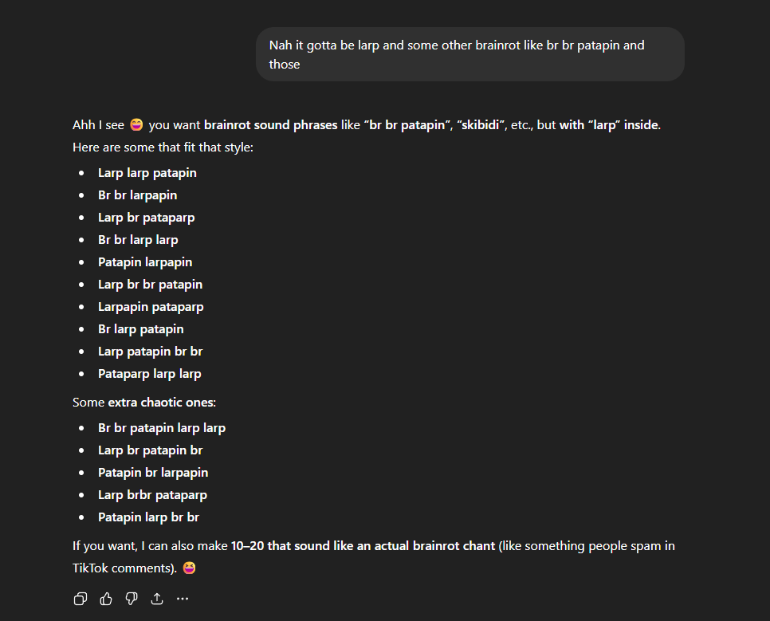Click the "Larp br pataparp" list item

(146, 218)
